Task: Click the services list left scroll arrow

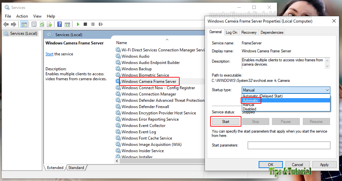Action: pyautogui.click(x=117, y=161)
